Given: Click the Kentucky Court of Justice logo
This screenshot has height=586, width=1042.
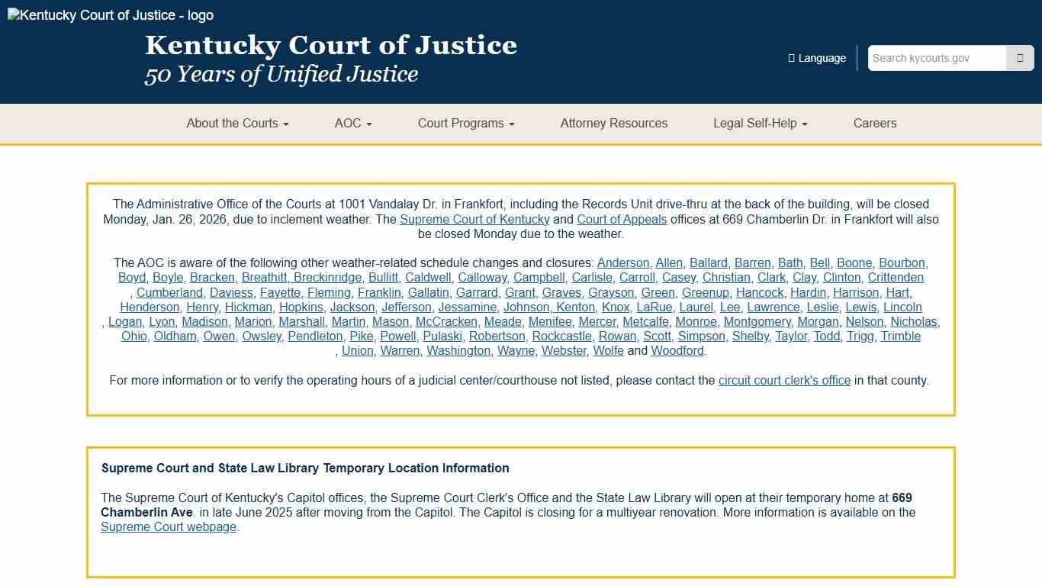Looking at the screenshot, I should click(109, 14).
